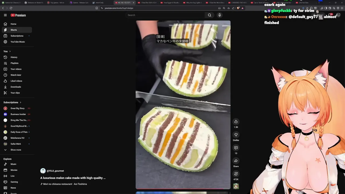The image size is (345, 194).
Task: Open the Brave Rewards triangle icon
Action: click(x=242, y=8)
